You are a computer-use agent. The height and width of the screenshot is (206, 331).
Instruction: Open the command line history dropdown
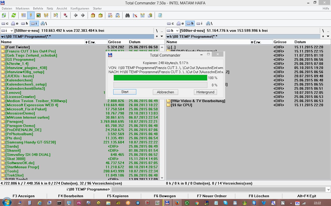point(328,189)
